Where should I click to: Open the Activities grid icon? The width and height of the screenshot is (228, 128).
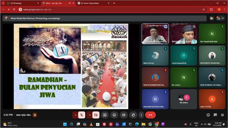[222, 115]
